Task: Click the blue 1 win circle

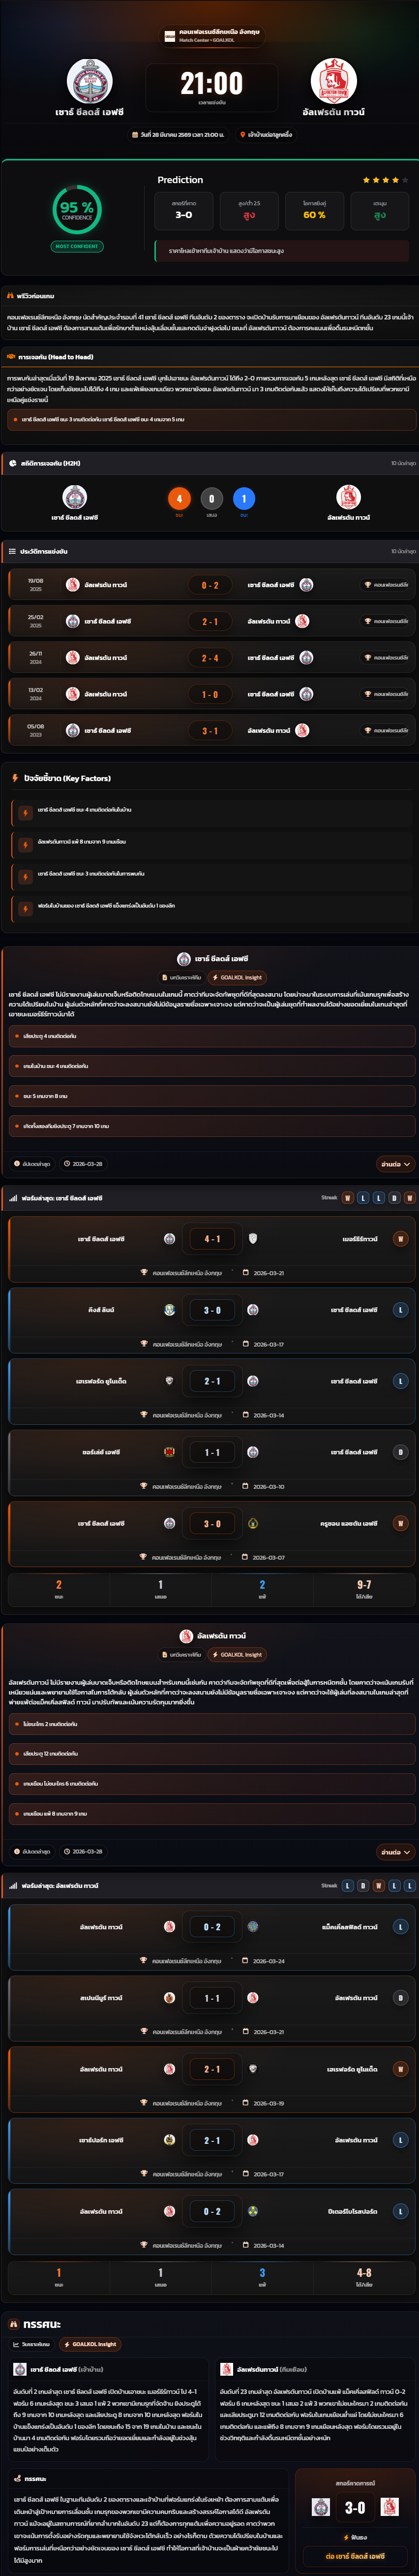Action: [x=243, y=498]
